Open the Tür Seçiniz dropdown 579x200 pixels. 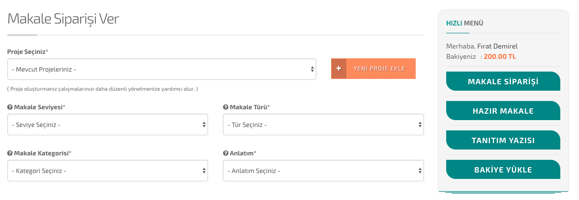point(323,125)
